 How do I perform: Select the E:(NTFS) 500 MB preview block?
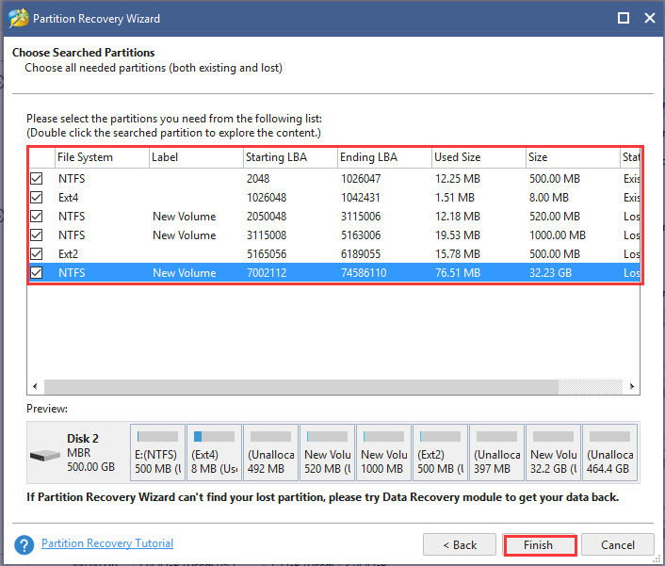tap(157, 453)
